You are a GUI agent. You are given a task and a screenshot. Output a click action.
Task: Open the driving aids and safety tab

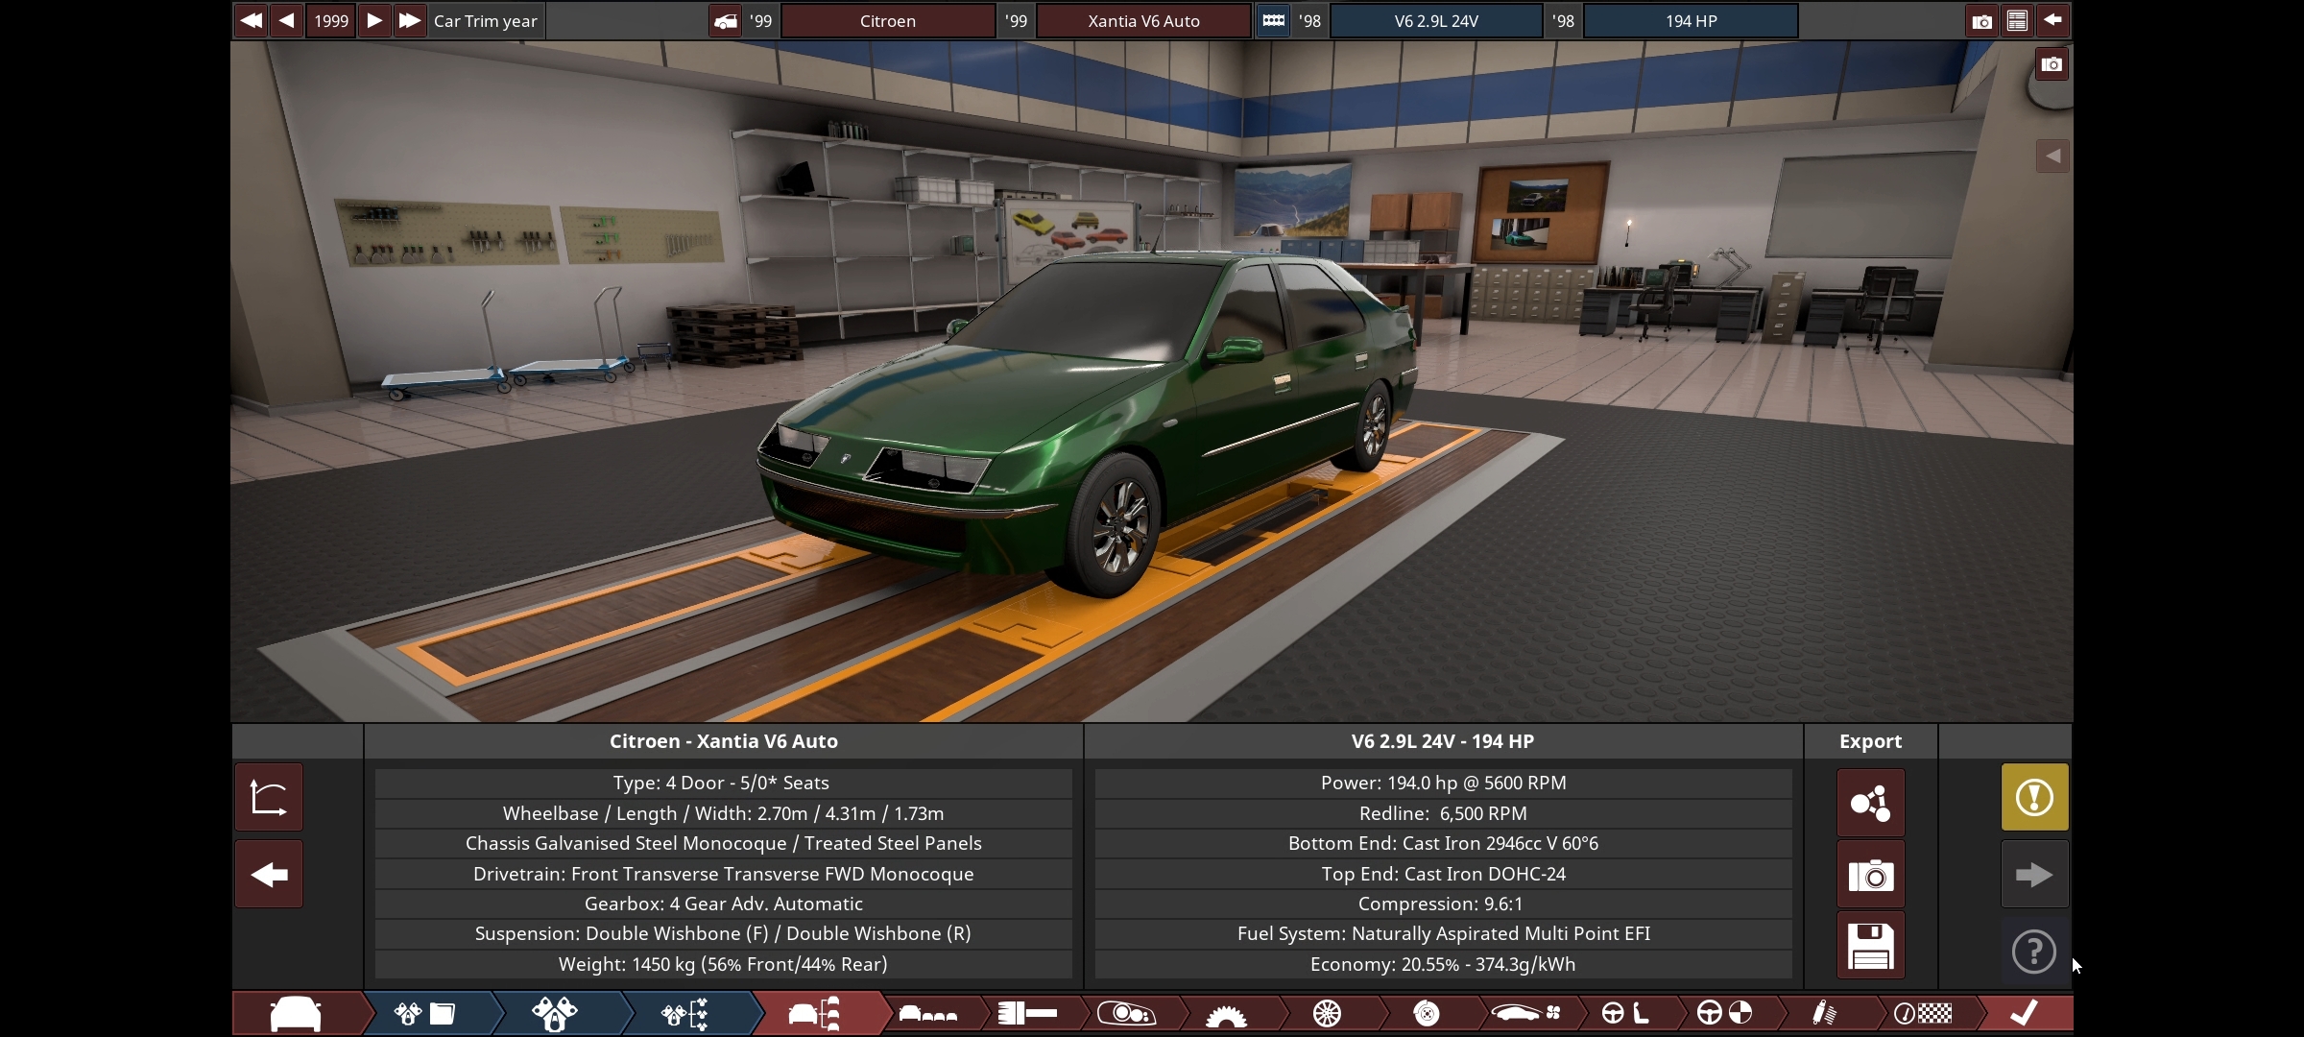[1724, 1013]
